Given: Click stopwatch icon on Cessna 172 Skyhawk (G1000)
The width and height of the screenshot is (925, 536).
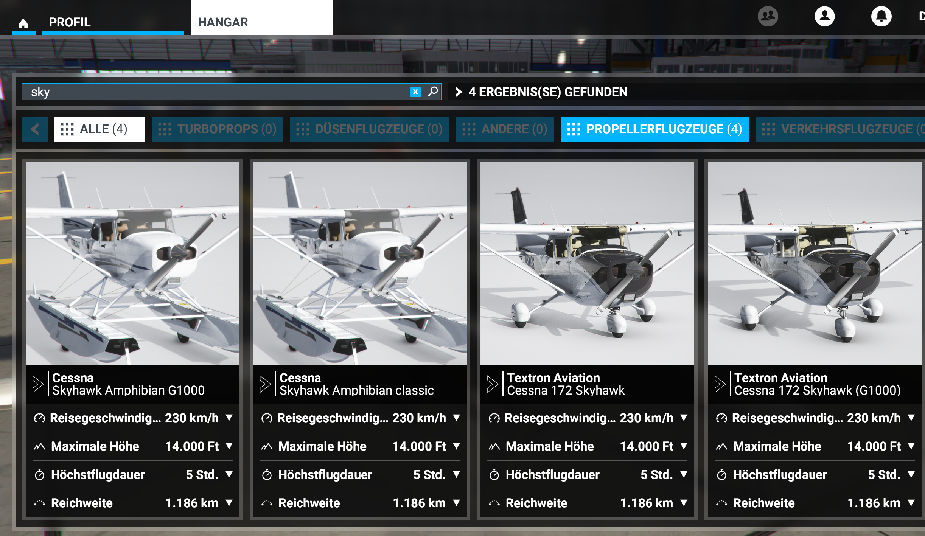Looking at the screenshot, I should click(721, 474).
